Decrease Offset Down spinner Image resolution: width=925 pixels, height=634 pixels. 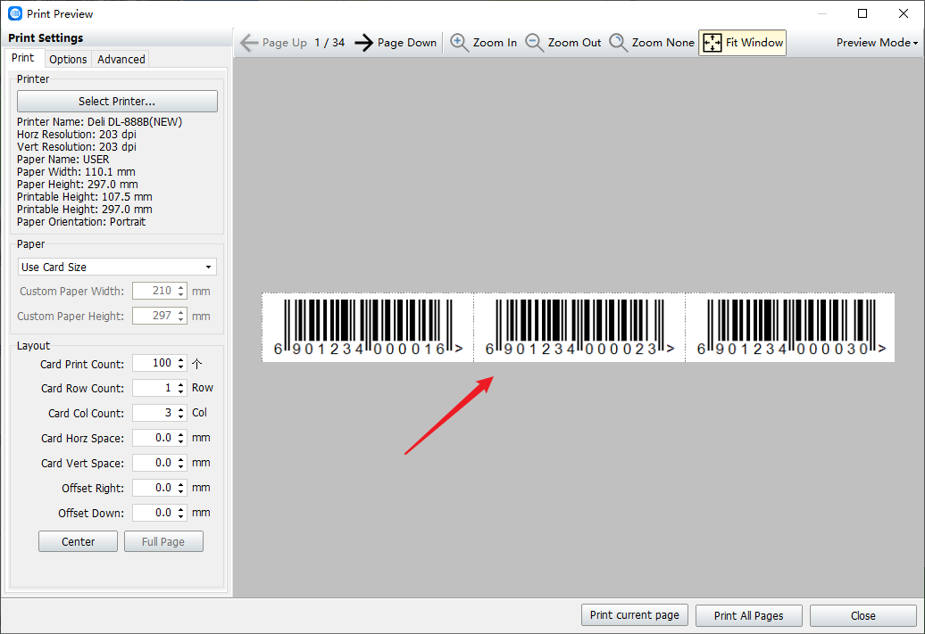click(181, 517)
